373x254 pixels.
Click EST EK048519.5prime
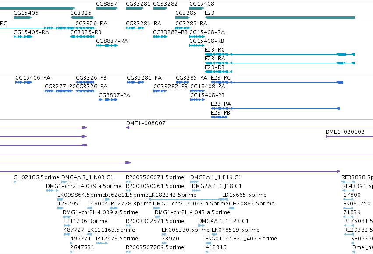(x=214, y=235)
